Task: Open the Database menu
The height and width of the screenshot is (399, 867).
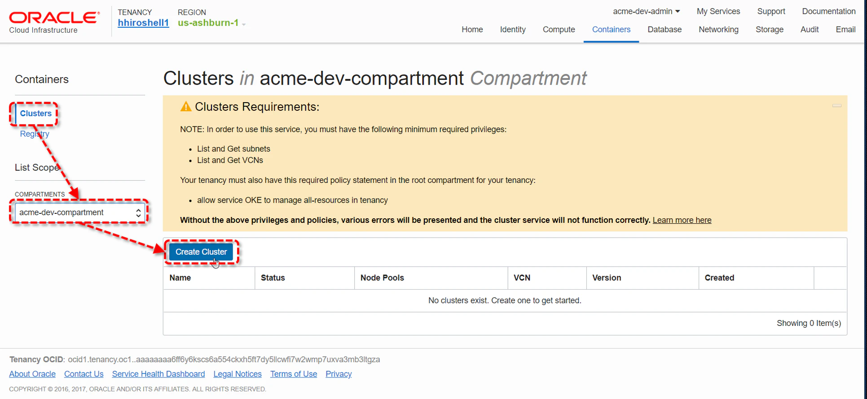Action: pos(665,30)
